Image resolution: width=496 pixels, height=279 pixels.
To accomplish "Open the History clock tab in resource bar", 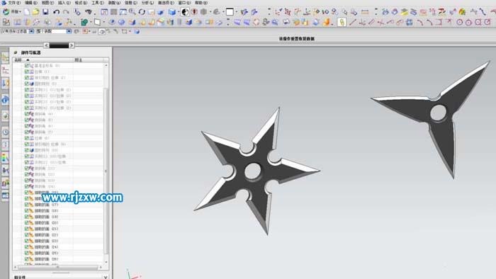I will [5, 132].
